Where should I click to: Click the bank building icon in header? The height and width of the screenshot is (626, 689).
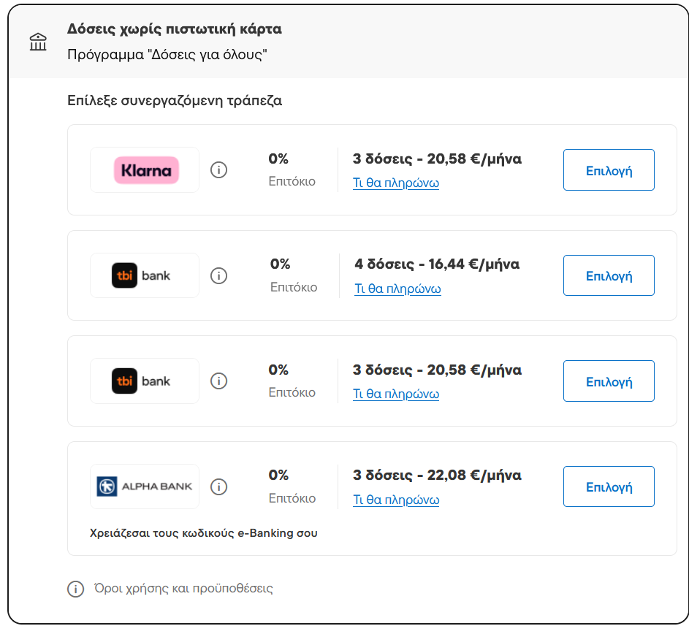click(x=38, y=42)
